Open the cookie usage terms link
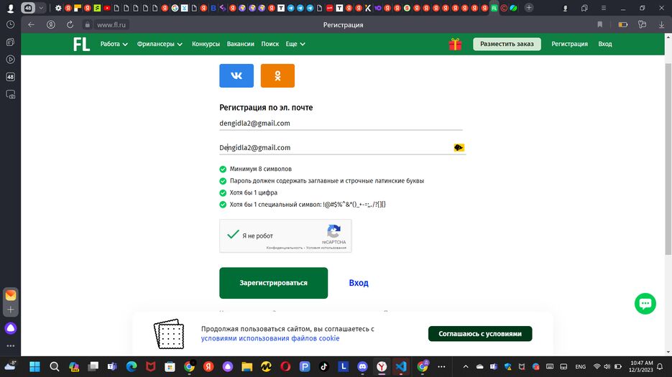The height and width of the screenshot is (377, 672). tap(270, 338)
